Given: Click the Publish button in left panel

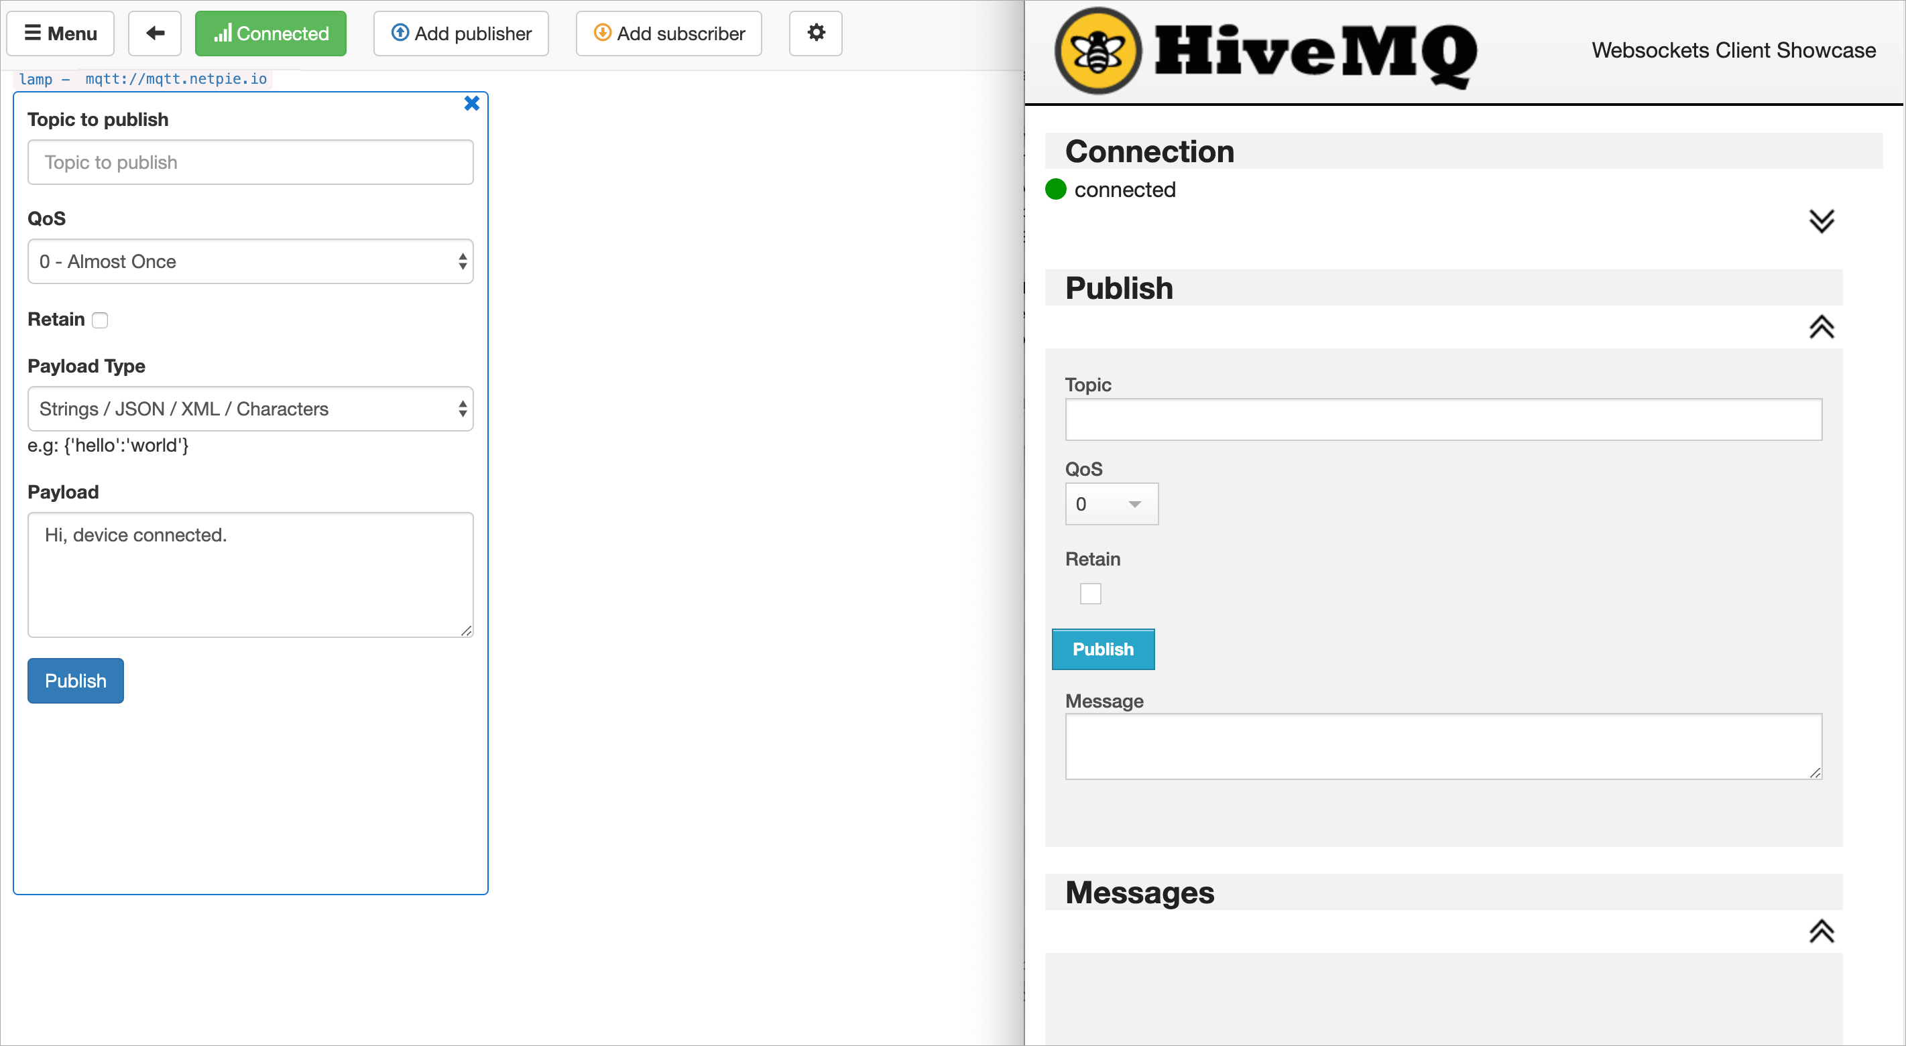Looking at the screenshot, I should [74, 680].
